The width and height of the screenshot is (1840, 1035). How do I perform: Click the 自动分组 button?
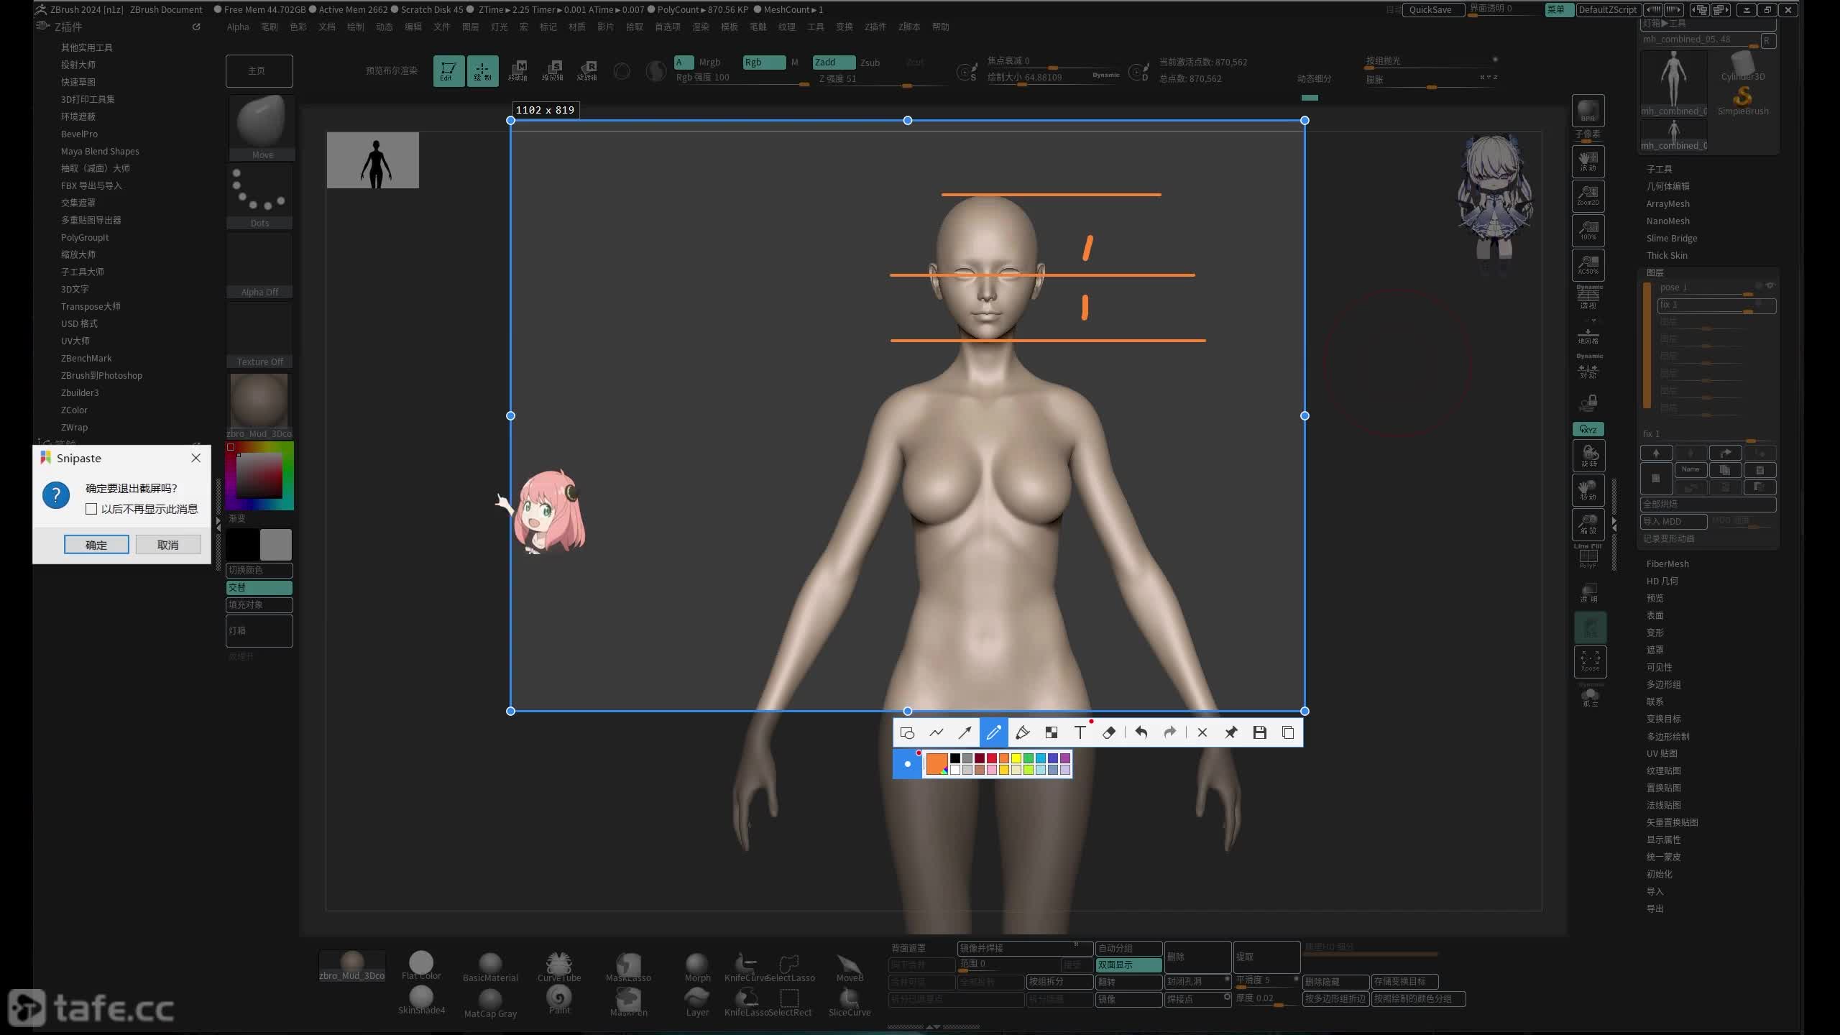1128,948
